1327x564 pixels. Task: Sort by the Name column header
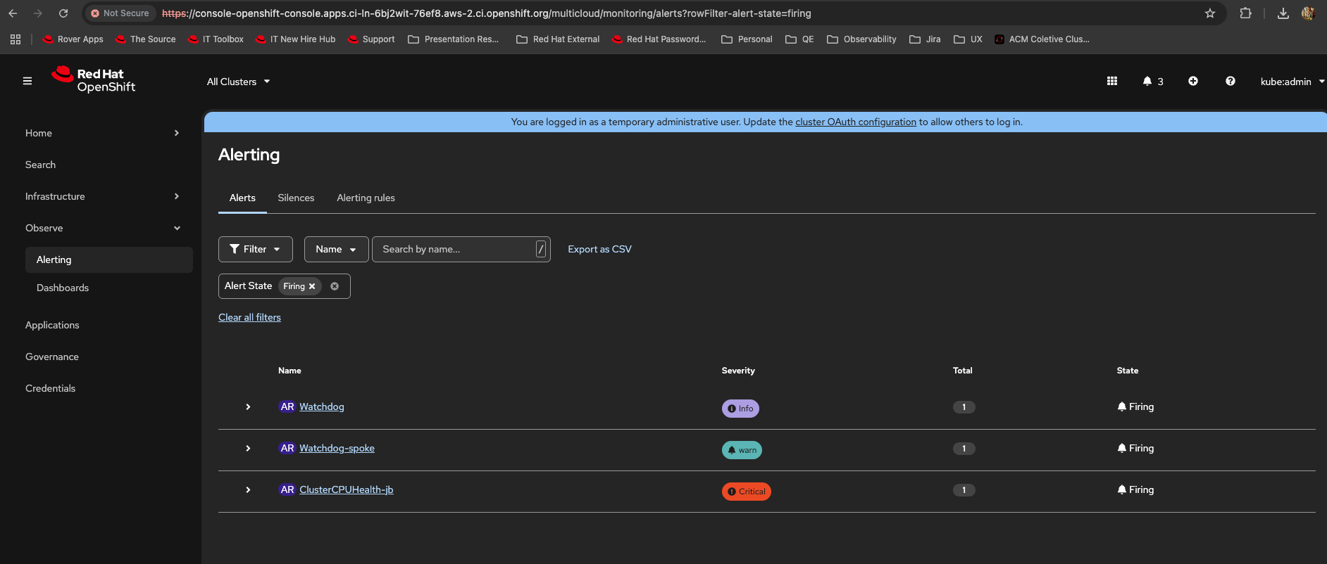tap(289, 371)
